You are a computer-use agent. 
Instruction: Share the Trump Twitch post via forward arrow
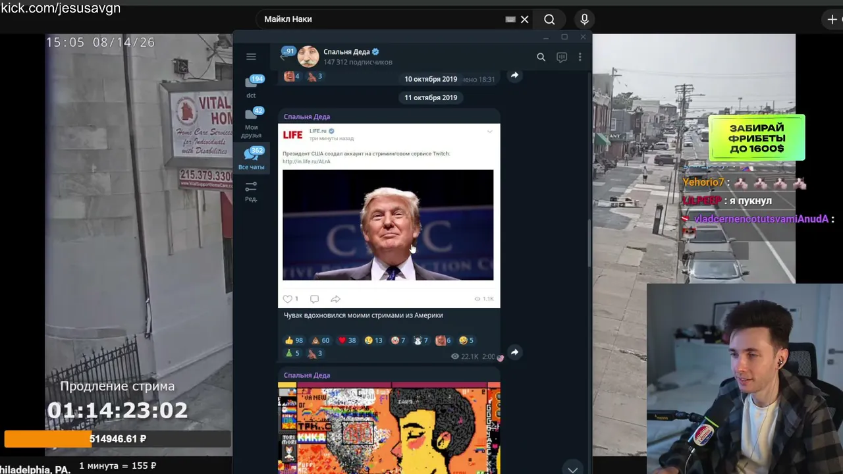(x=514, y=352)
